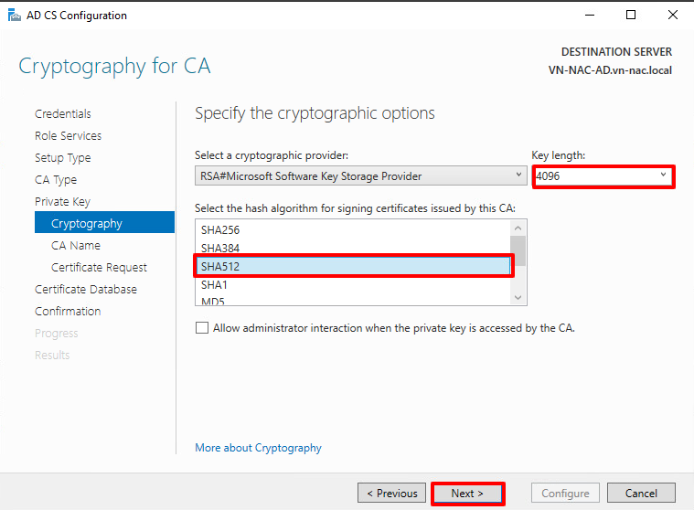Click the Next > button
Viewport: 694px width, 510px height.
(x=468, y=494)
